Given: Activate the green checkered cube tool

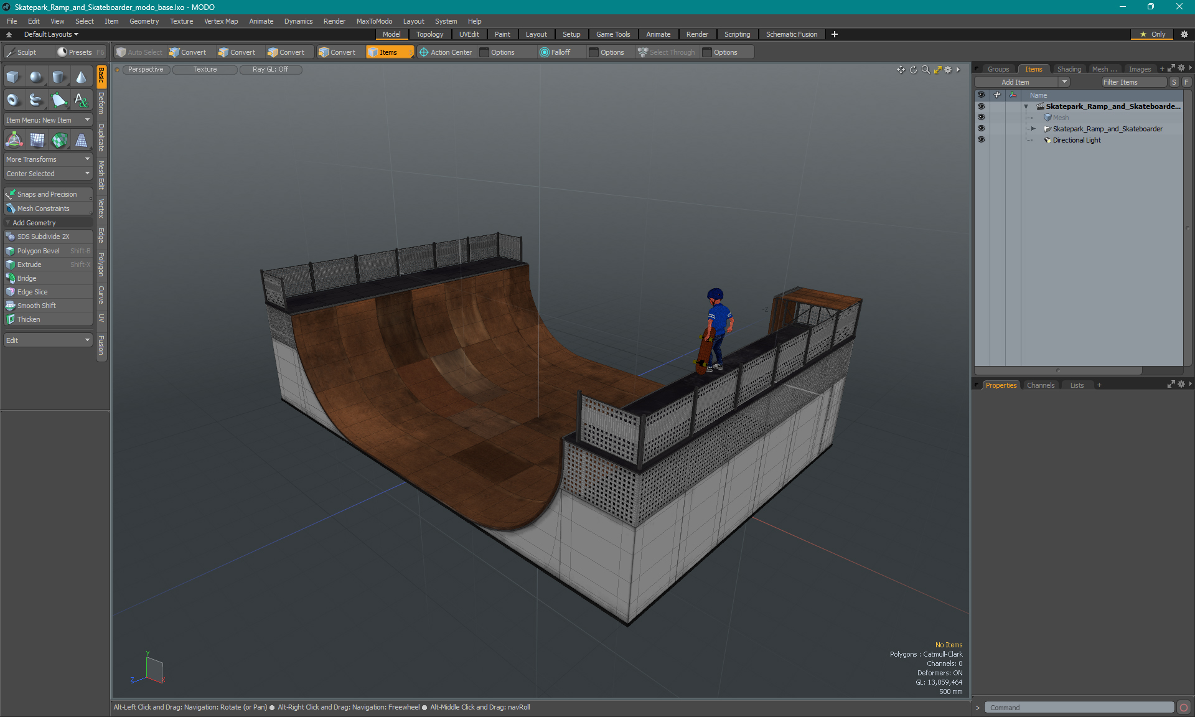Looking at the screenshot, I should 59,140.
